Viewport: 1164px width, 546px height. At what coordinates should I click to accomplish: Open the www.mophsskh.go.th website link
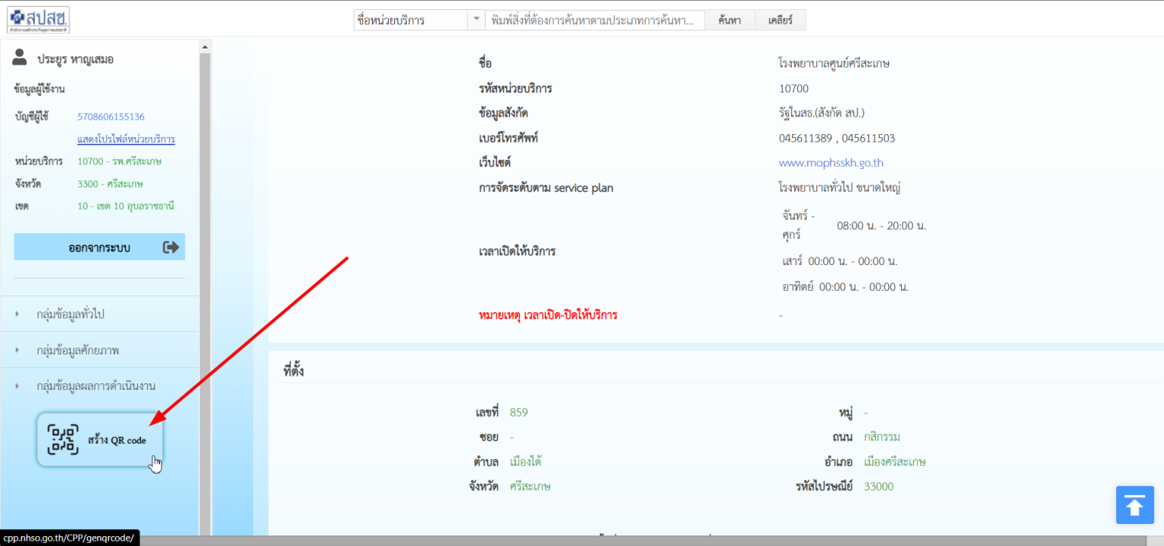pos(831,163)
